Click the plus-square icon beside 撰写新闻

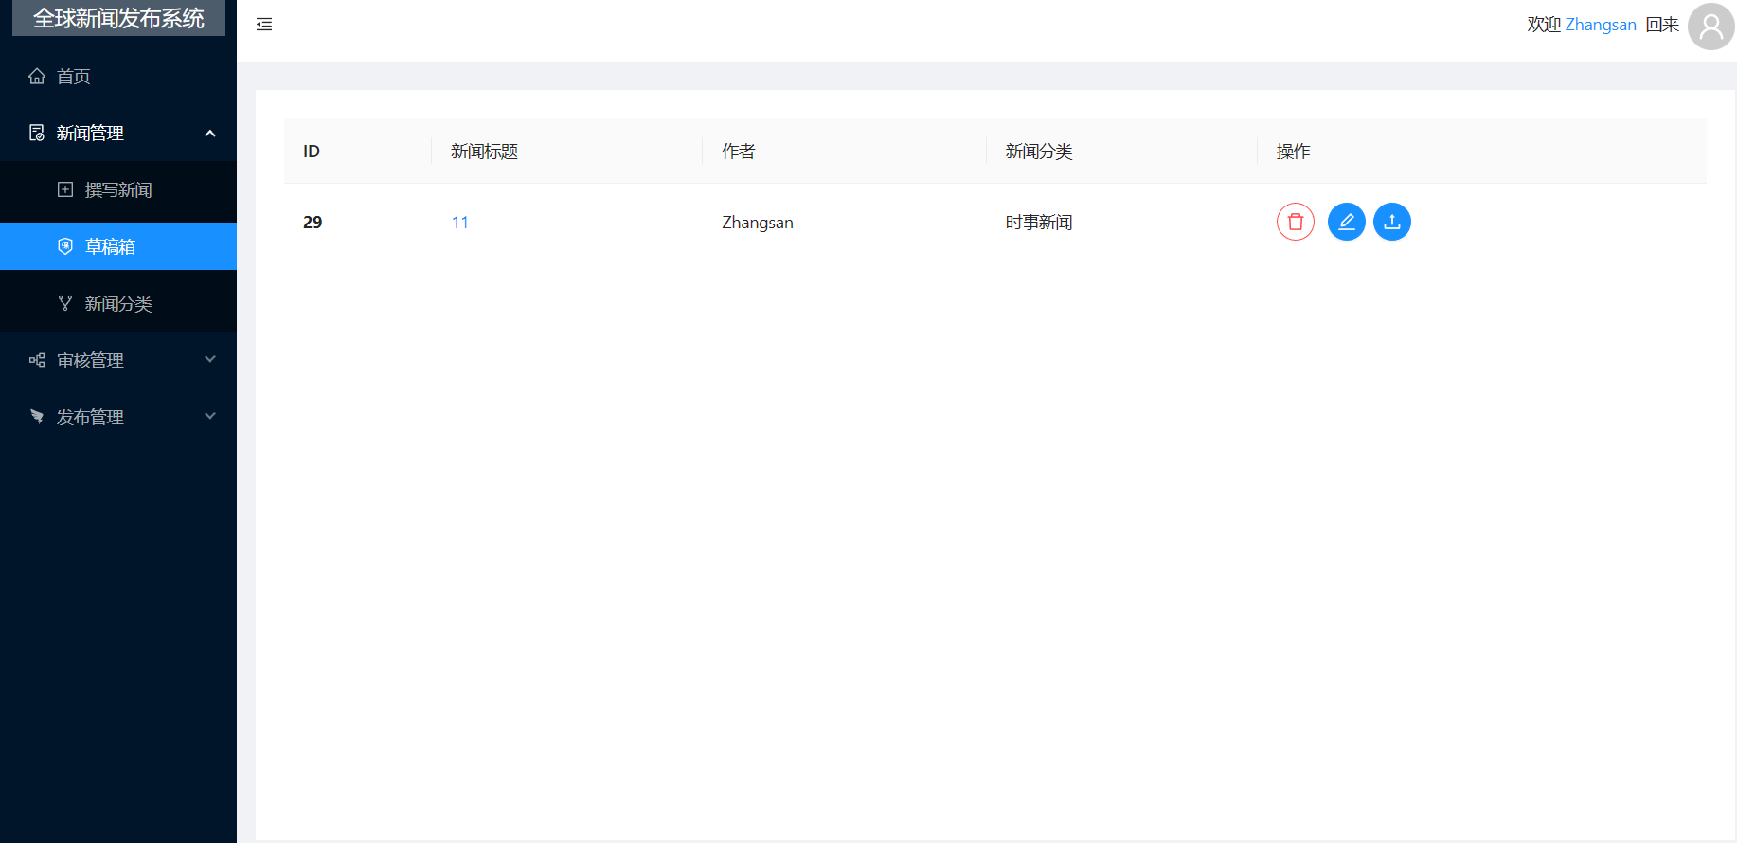tap(65, 189)
